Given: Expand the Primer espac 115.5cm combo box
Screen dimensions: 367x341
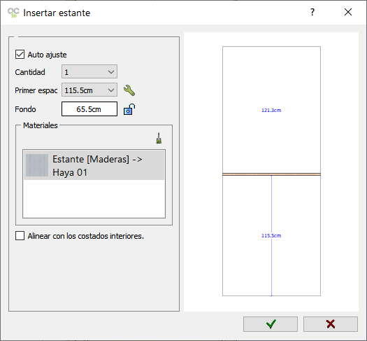Looking at the screenshot, I should (89, 90).
